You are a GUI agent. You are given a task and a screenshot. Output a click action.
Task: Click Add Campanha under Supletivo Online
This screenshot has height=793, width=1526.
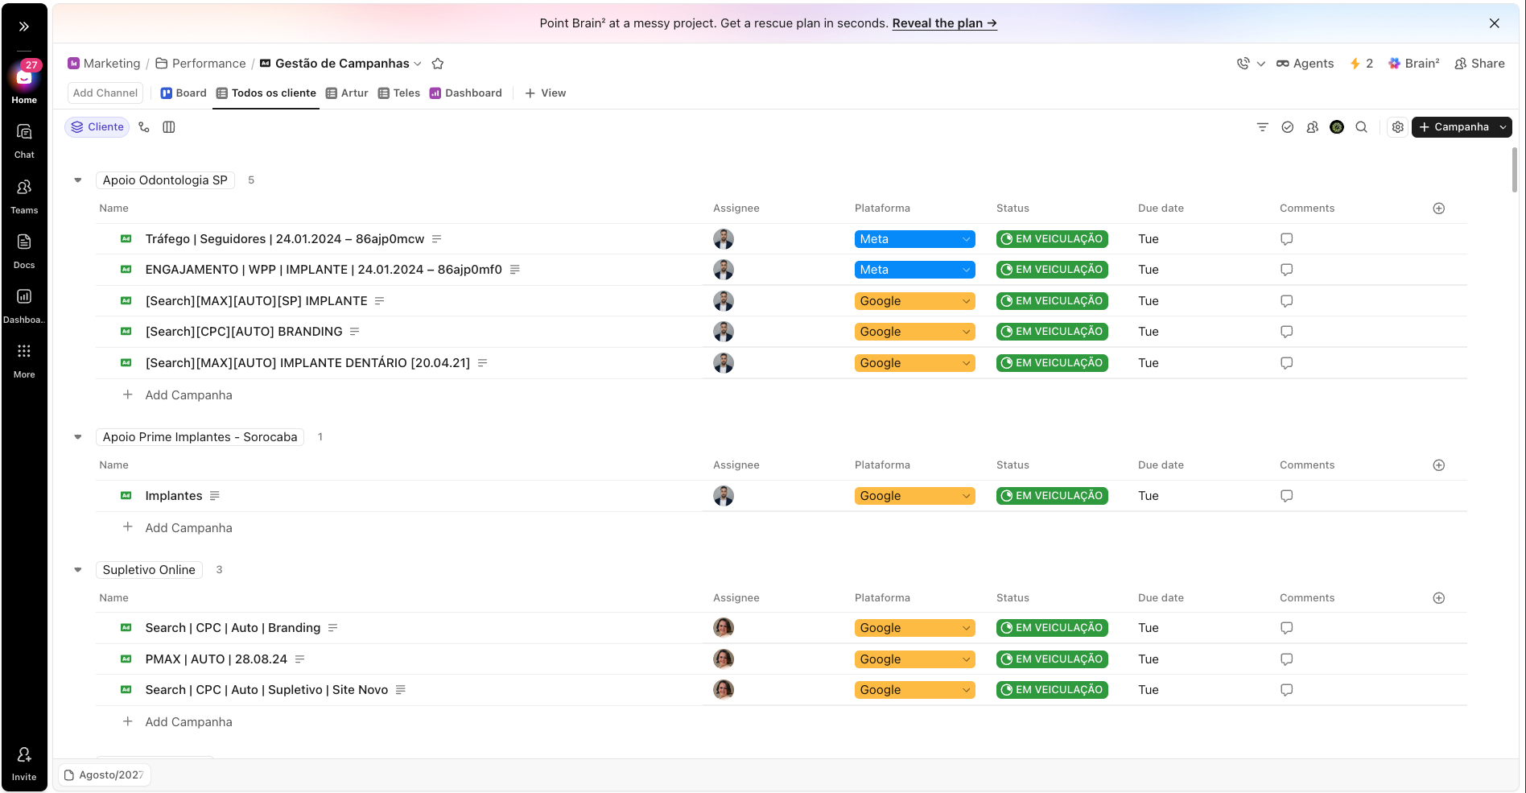[188, 722]
